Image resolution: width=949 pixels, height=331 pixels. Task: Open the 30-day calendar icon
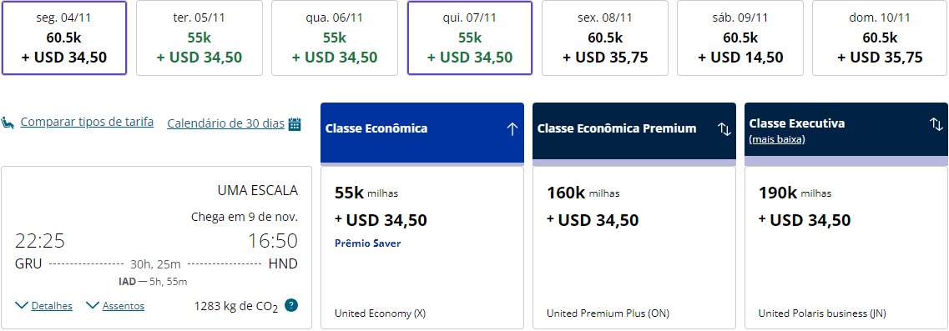(x=295, y=124)
